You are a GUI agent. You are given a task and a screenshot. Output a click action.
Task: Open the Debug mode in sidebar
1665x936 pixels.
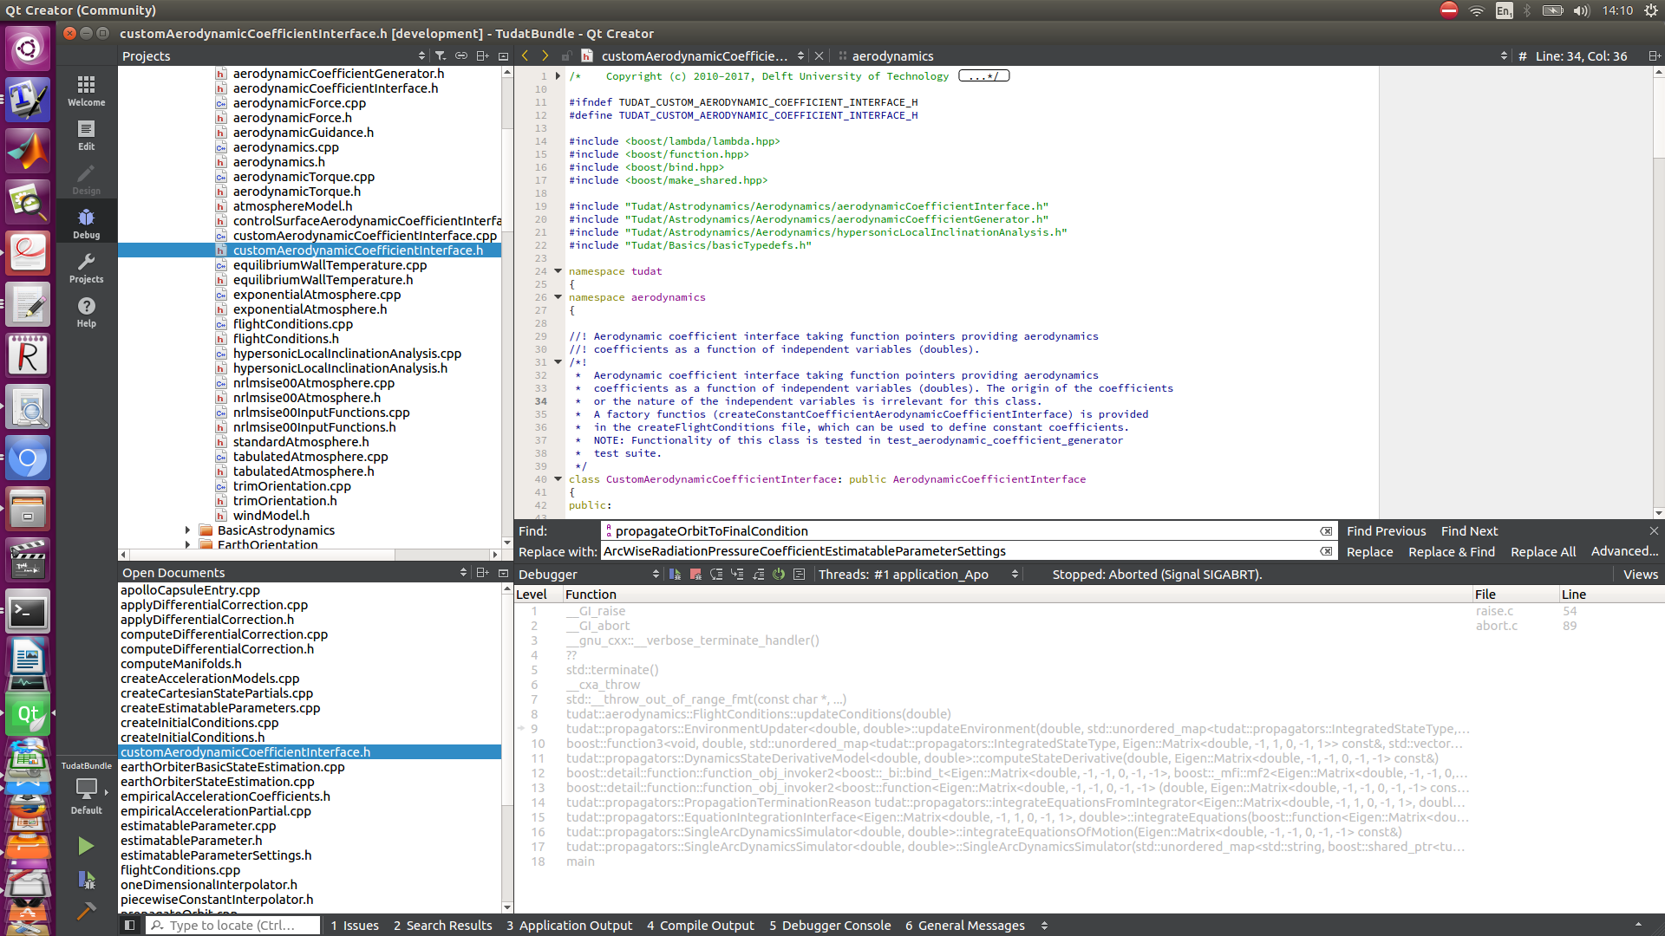coord(86,223)
